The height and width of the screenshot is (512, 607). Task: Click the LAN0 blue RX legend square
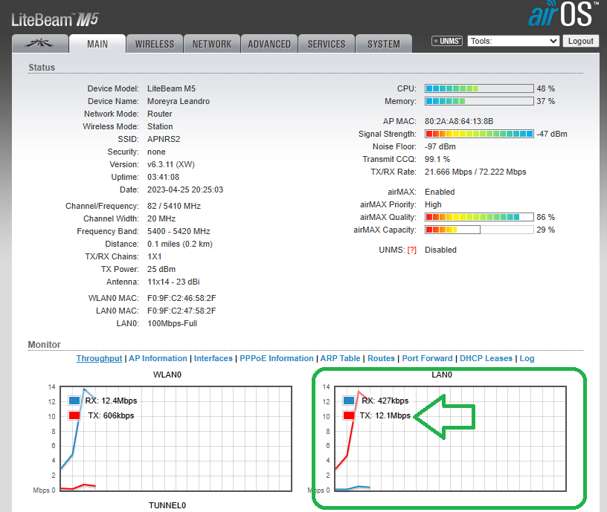click(x=348, y=401)
